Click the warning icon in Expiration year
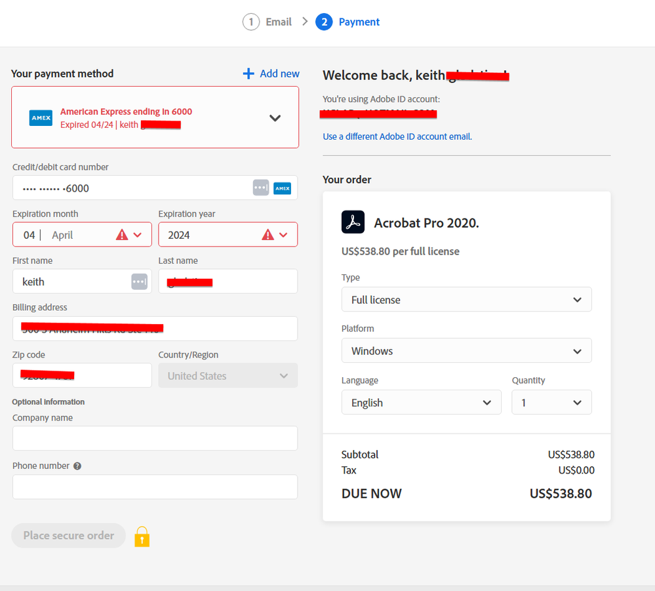Screen dimensions: 655x591 pyautogui.click(x=268, y=234)
